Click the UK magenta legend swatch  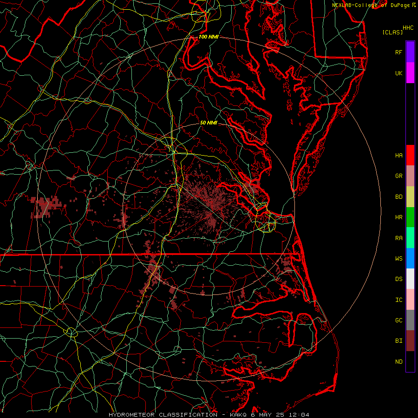tap(410, 73)
